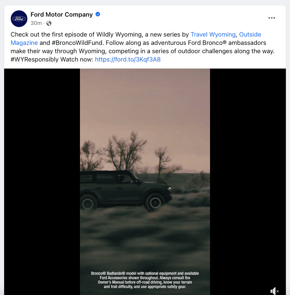The image size is (290, 295).
Task: Click the Bronco Badlands disclaimer text overlay
Action: (x=145, y=280)
